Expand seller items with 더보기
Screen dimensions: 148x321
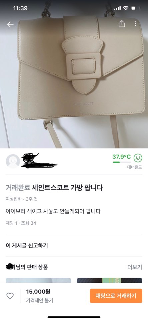click(x=135, y=267)
